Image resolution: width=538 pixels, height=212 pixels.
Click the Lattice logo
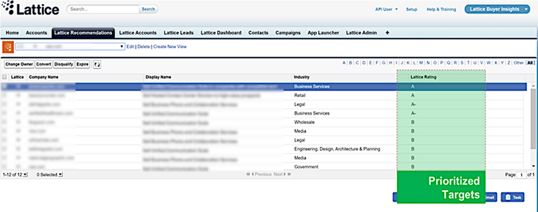pyautogui.click(x=31, y=8)
